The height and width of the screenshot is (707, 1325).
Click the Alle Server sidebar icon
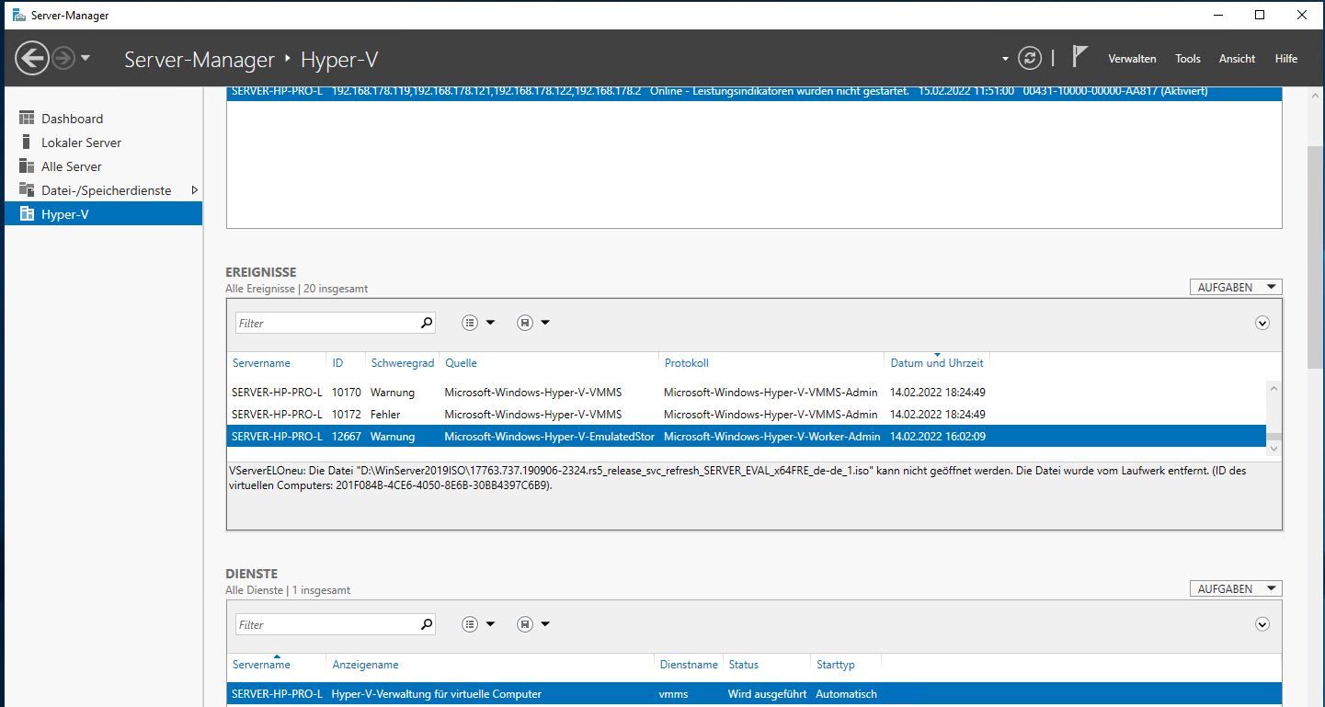tap(27, 166)
